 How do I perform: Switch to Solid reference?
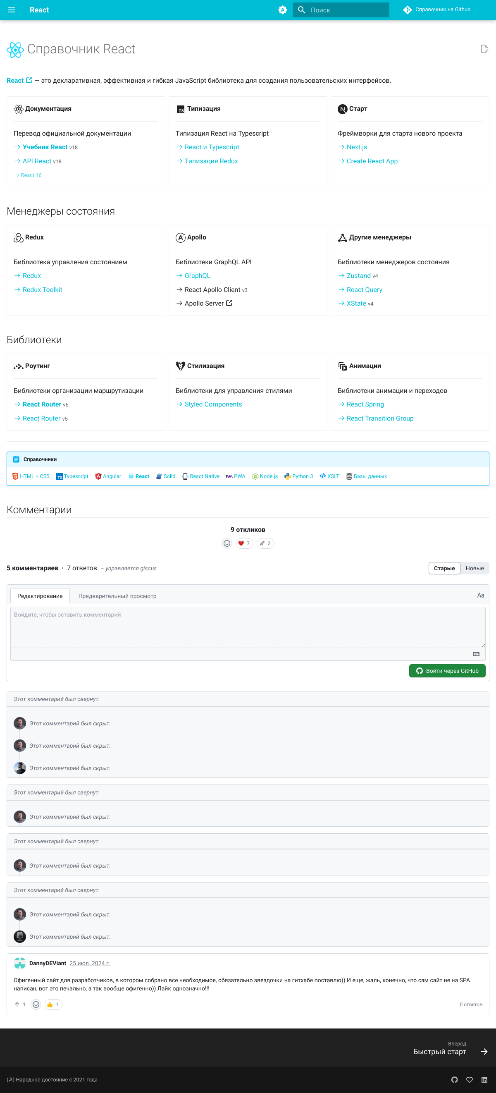coord(166,476)
